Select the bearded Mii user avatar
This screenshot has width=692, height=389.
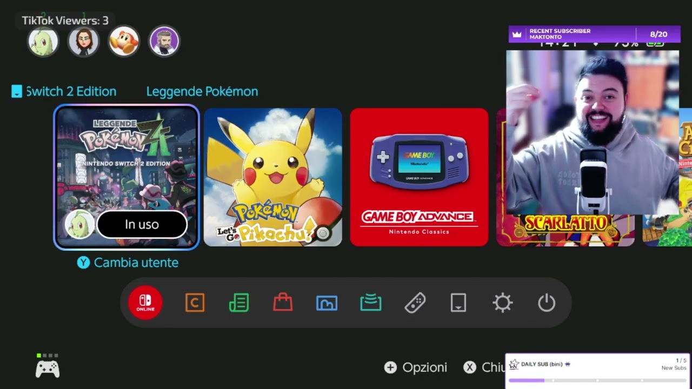click(x=164, y=41)
